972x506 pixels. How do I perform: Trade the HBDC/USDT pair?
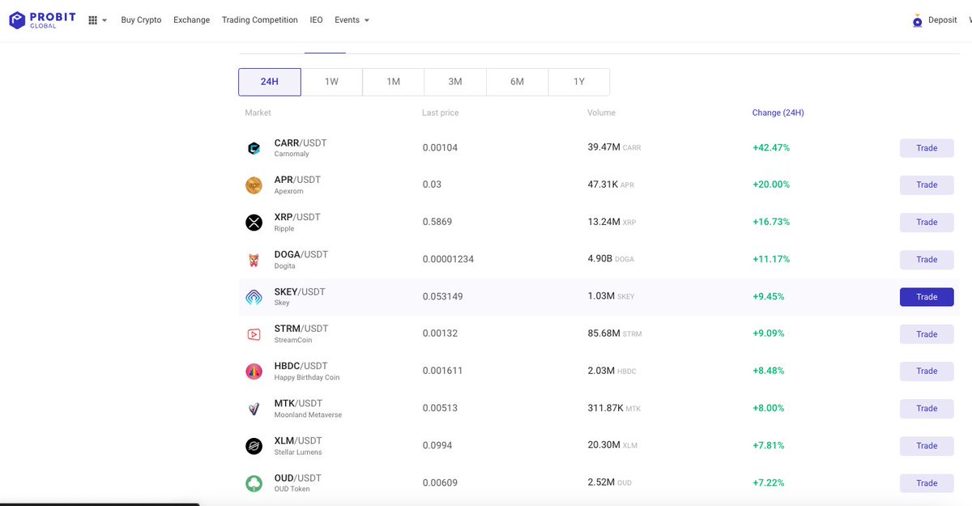pos(927,372)
